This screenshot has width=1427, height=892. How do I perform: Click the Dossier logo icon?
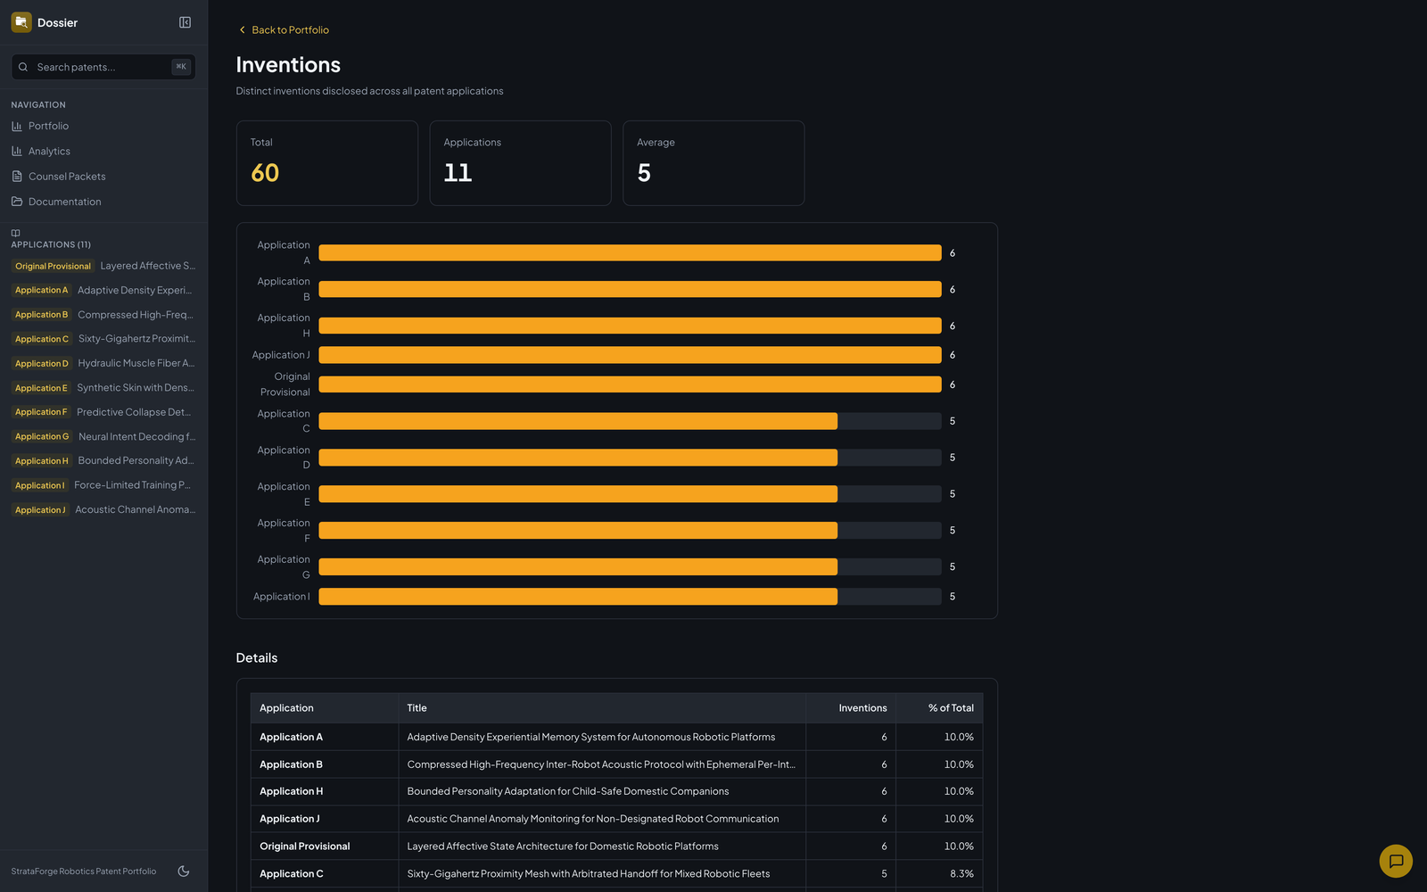tap(21, 22)
